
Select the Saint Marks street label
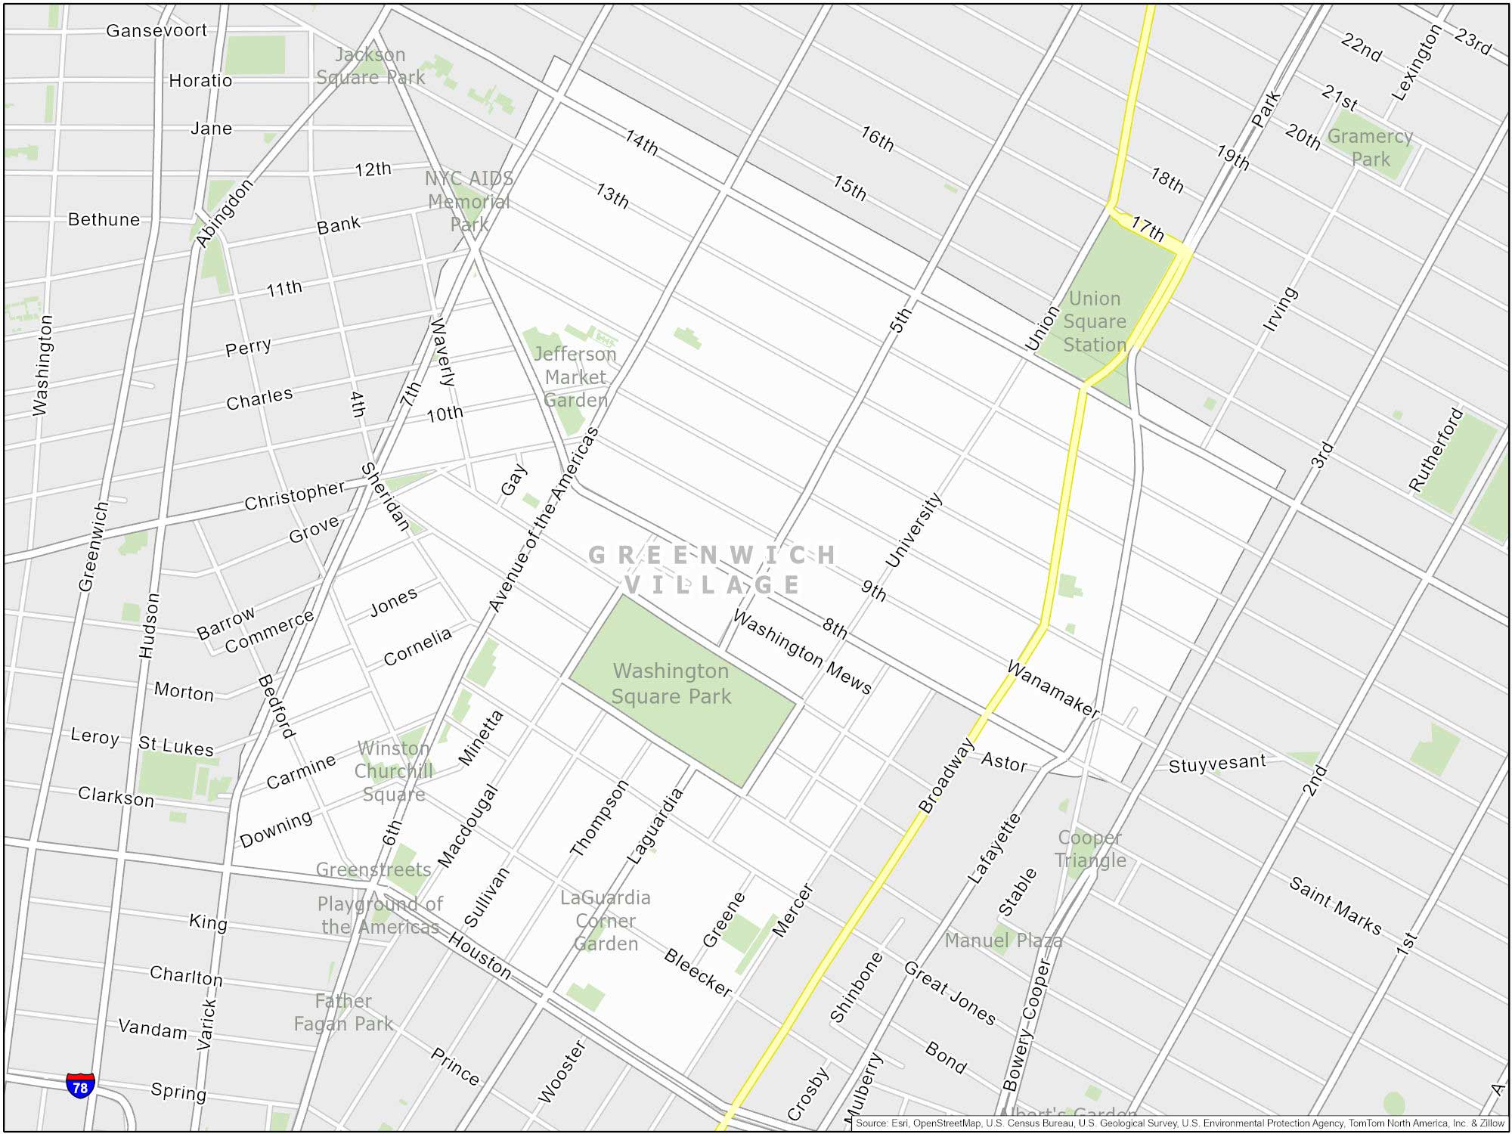pos(1335,906)
